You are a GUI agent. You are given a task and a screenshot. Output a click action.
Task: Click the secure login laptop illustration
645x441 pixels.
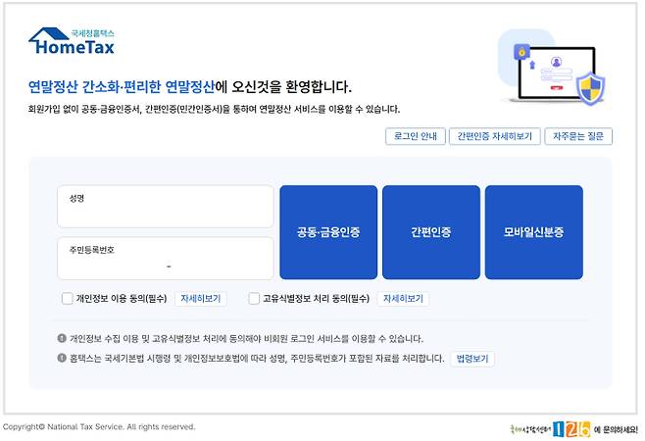pyautogui.click(x=552, y=67)
